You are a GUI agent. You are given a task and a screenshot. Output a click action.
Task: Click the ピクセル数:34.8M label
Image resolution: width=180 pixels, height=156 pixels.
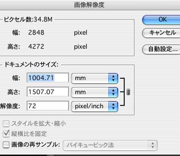coord(28,19)
